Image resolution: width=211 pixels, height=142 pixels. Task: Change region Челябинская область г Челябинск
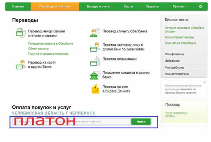click(53, 113)
